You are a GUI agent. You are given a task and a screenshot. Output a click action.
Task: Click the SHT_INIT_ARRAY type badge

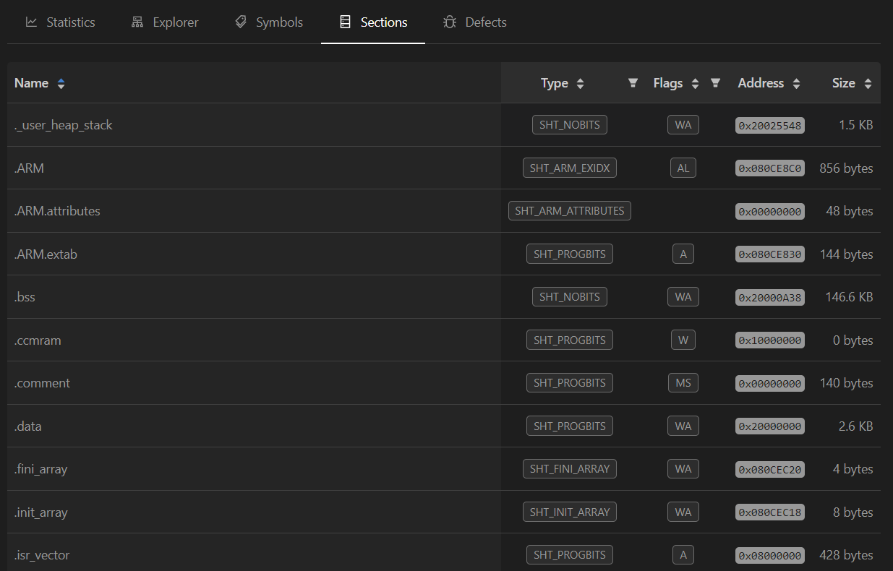pyautogui.click(x=570, y=512)
